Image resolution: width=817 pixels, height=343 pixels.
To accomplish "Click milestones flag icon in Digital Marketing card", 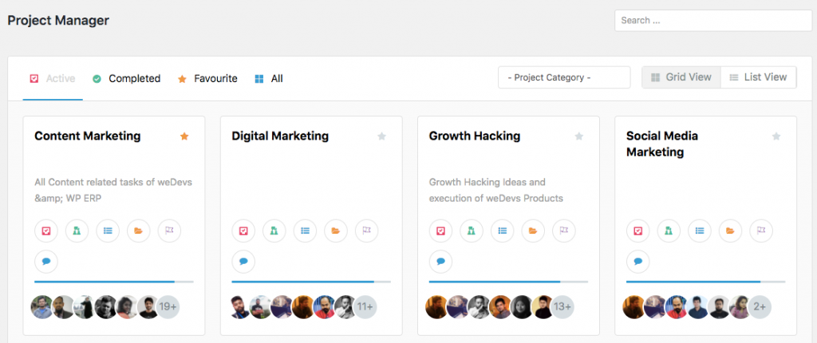I will (366, 231).
